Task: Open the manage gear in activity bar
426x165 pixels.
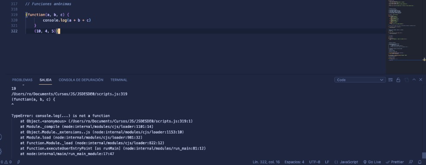Action: (x=1, y=151)
